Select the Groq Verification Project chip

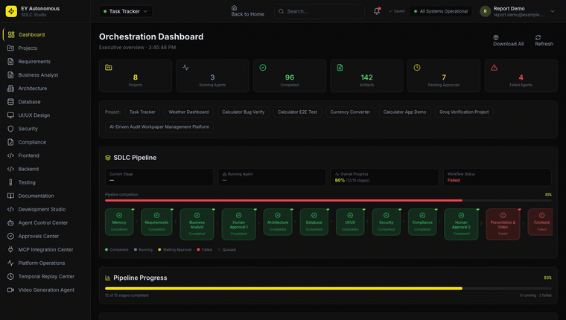point(464,112)
